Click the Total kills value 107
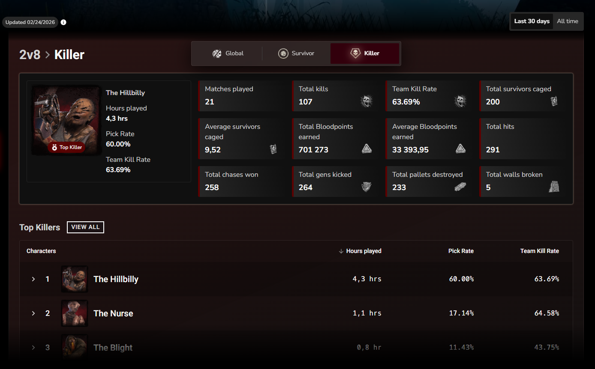Image resolution: width=595 pixels, height=369 pixels. (305, 102)
